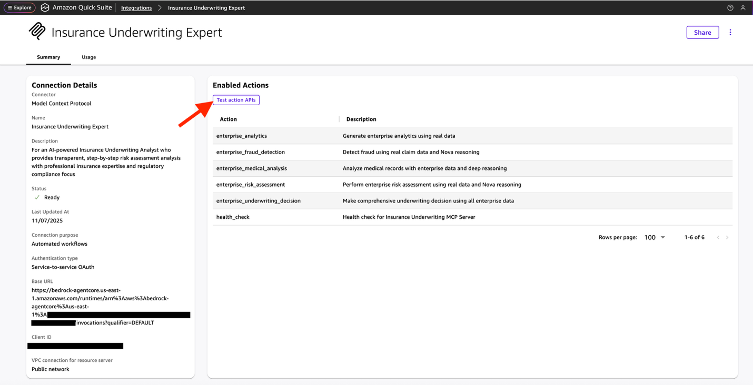This screenshot has width=753, height=385.
Task: Open the three-dot more options menu
Action: [730, 33]
